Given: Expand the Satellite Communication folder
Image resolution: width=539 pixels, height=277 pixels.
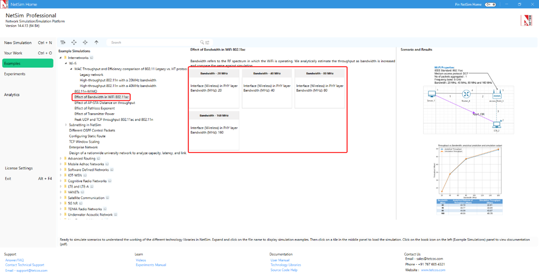Looking at the screenshot, I should pos(61,198).
